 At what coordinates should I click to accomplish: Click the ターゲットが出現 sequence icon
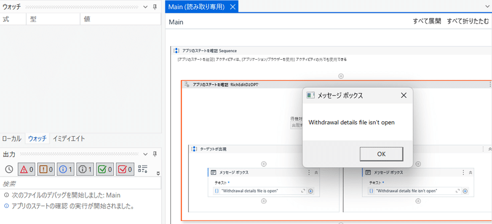point(194,149)
